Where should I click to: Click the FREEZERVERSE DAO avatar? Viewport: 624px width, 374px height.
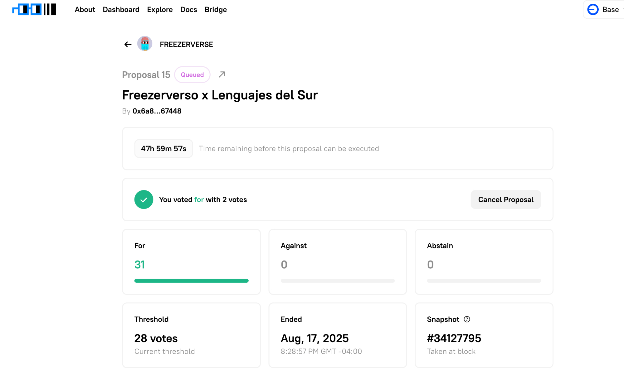pyautogui.click(x=145, y=44)
